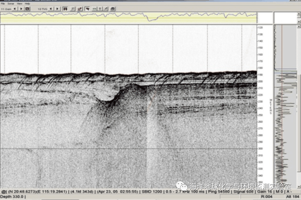Click the third icon after the TVG arrows
The height and width of the screenshot is (200, 301).
click(80, 9)
